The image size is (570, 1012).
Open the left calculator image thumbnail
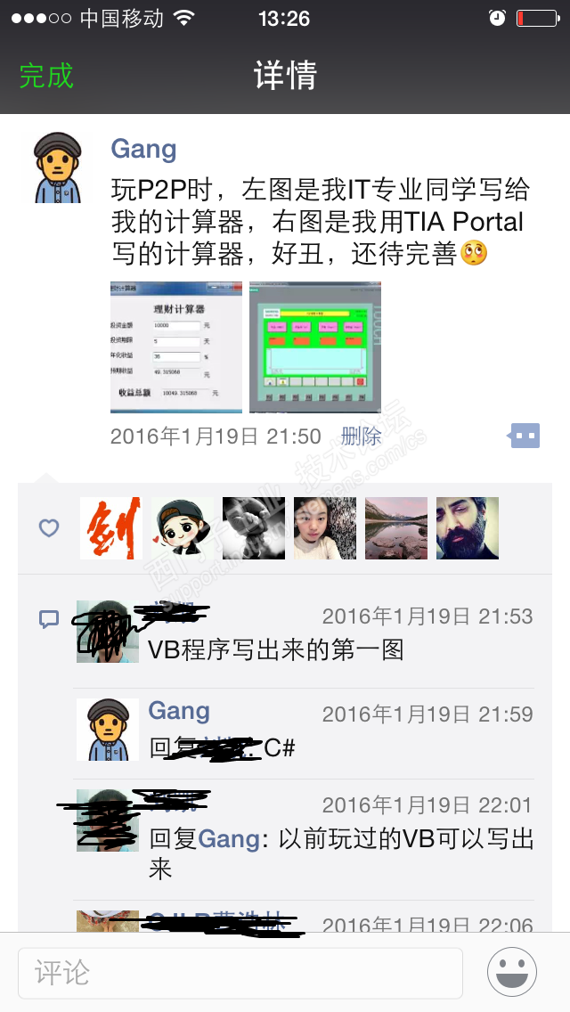(176, 347)
